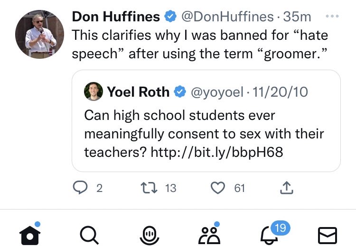Screen dimensions: 356x246
Task: Open the three-dot more options menu
Action: coord(332,16)
